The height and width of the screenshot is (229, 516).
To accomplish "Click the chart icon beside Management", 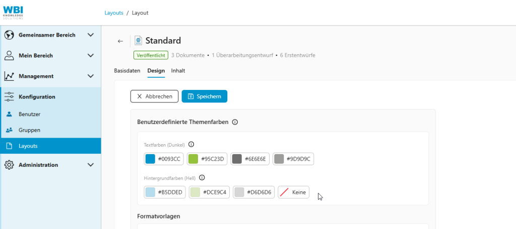I will (x=9, y=76).
